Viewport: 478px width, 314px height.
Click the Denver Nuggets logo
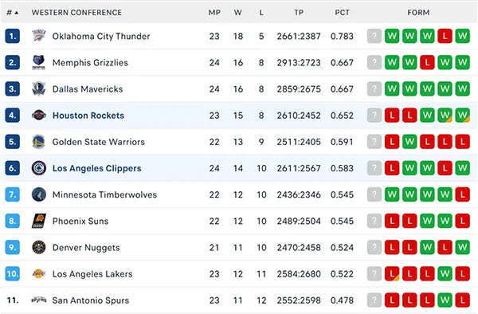click(39, 247)
